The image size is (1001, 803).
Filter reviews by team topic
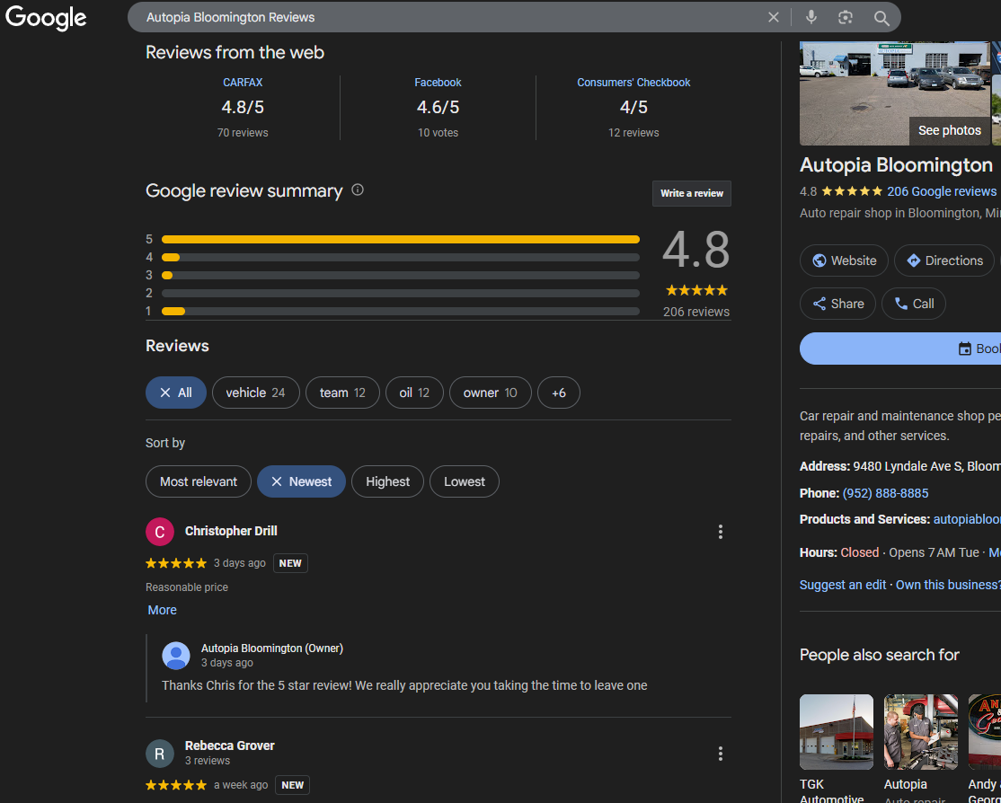click(x=342, y=393)
